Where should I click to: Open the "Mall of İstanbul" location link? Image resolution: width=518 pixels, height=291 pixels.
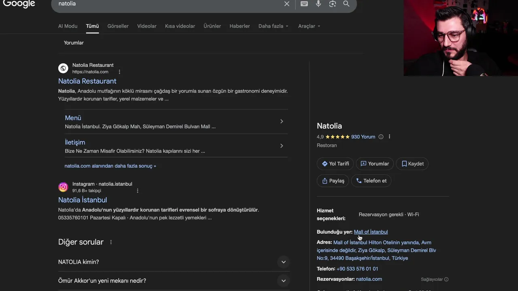pos(371,232)
